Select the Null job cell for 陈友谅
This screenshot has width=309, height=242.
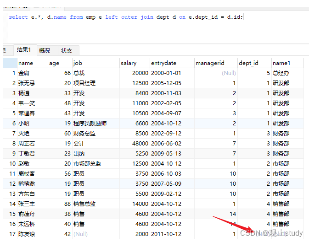pos(96,234)
